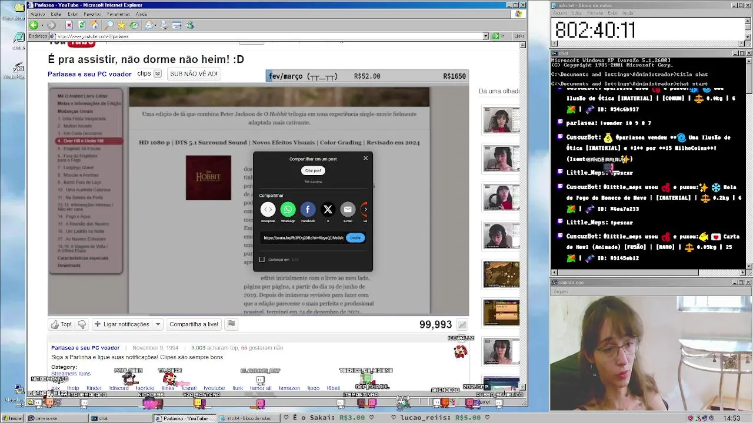
Task: Open IE History clock icon
Action: 134,25
